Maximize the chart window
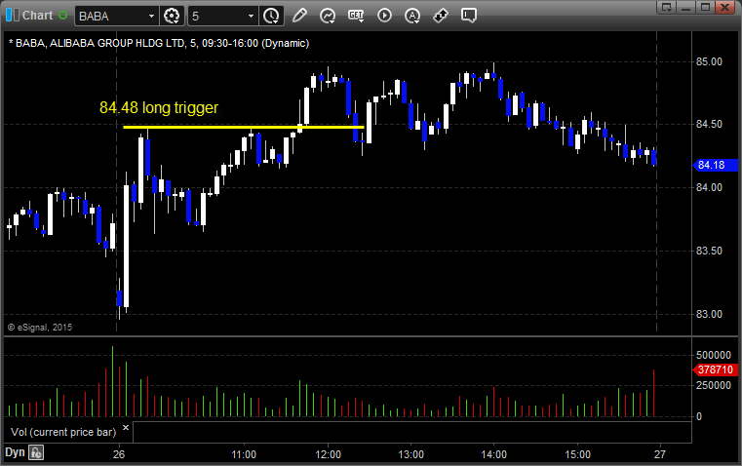742x466 pixels. click(705, 7)
